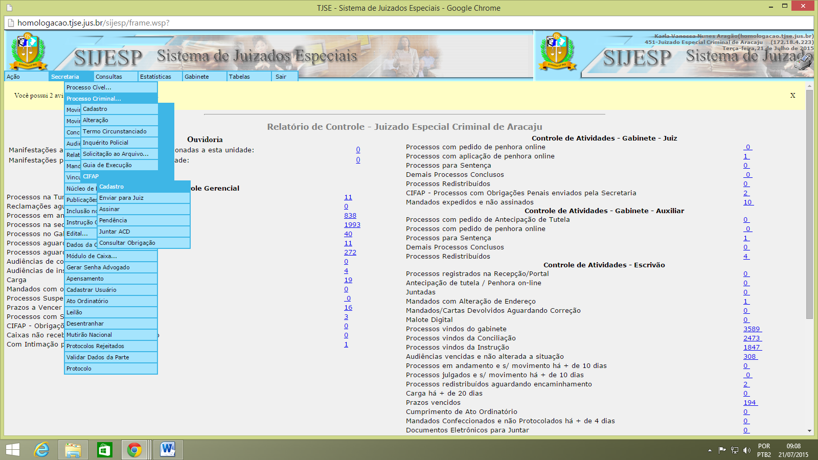Show hidden icons in system tray
Image resolution: width=818 pixels, height=460 pixels.
(x=710, y=450)
